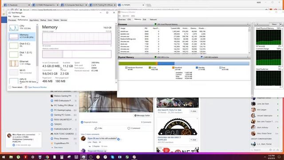Select the Memory item in Task Manager sidebar
Viewport: 284px width, 160px height.
(x=22, y=36)
